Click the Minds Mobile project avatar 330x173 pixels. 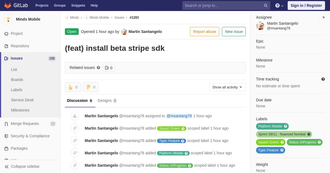[x=8, y=19]
